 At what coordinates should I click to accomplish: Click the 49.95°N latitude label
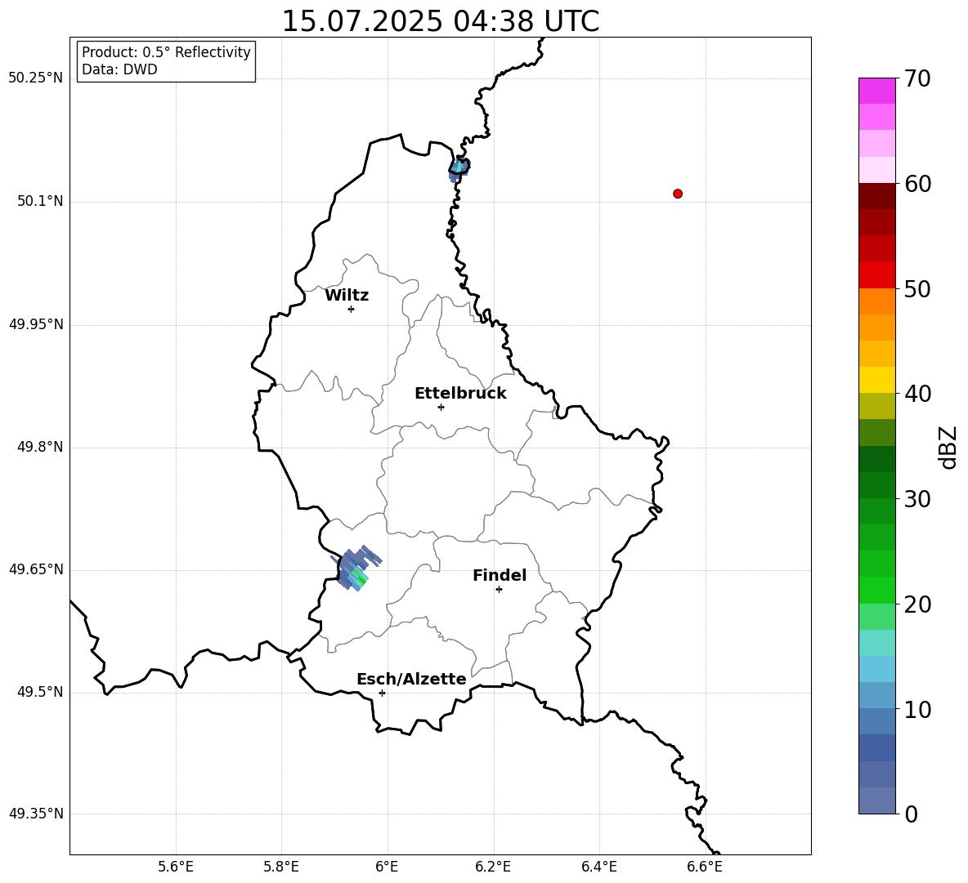(x=36, y=324)
